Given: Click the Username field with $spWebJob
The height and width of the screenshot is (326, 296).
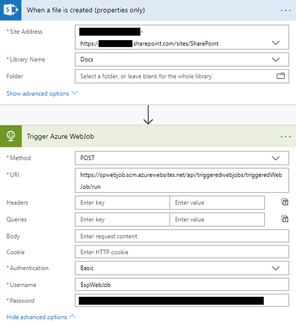Looking at the screenshot, I should [182, 284].
